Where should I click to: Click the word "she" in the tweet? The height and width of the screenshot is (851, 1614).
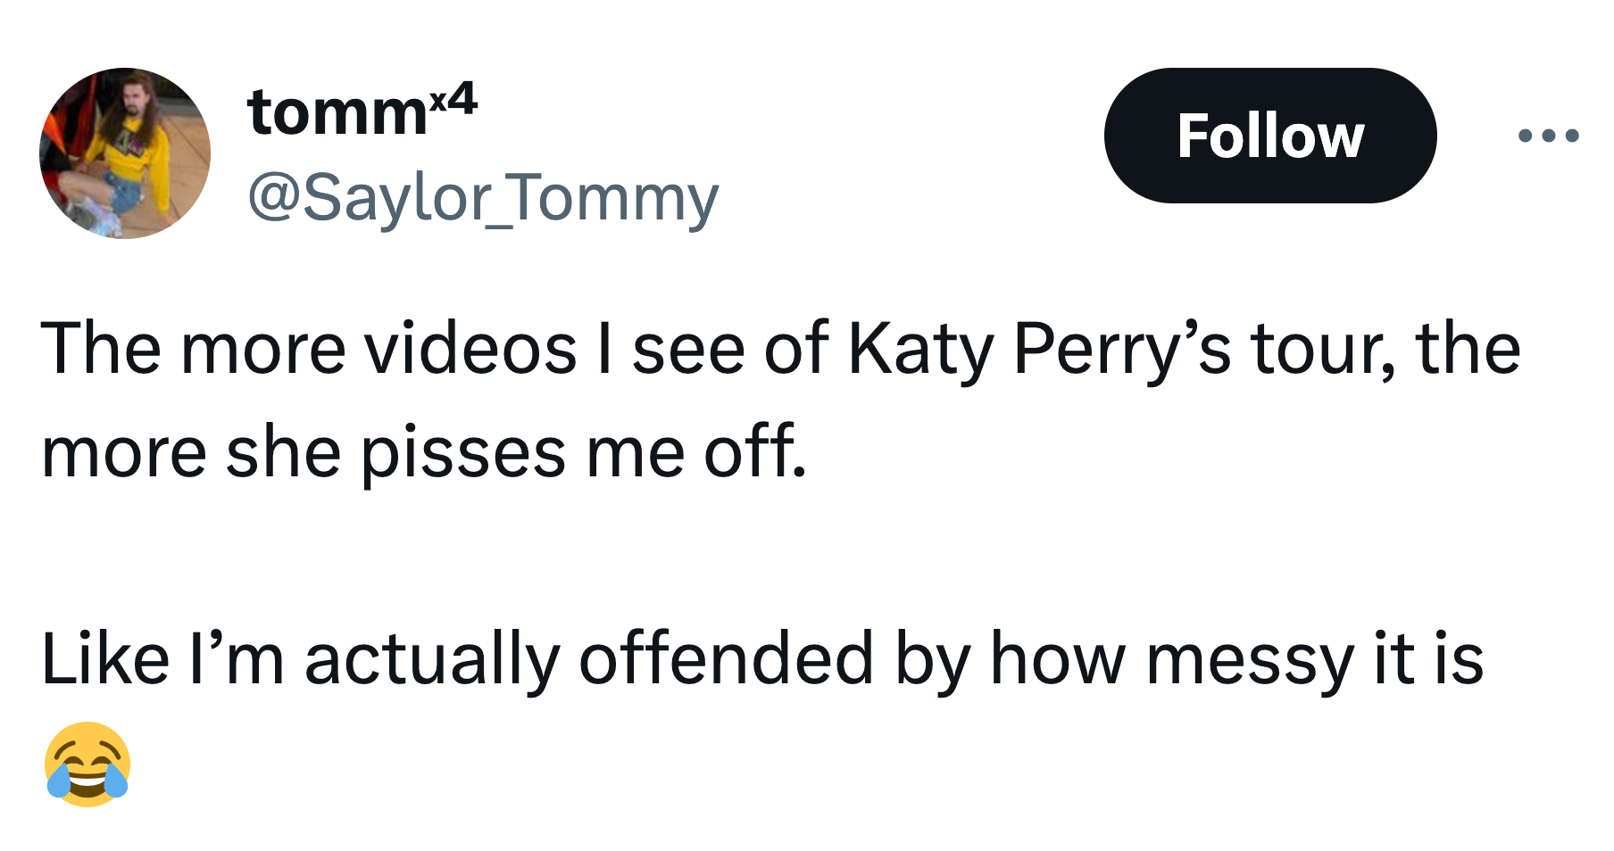click(283, 453)
